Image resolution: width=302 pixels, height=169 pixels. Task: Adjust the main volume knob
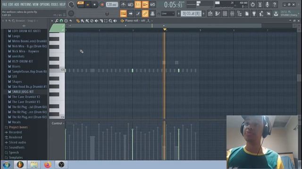[x=71, y=4]
